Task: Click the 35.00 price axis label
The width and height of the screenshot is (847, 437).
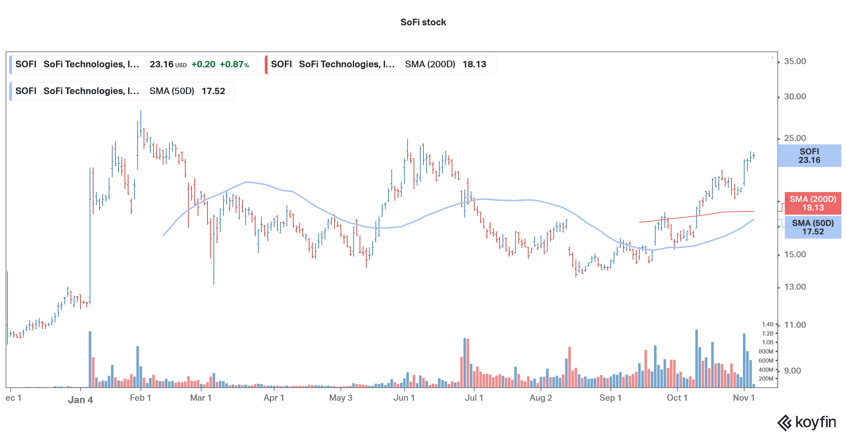Action: click(795, 61)
